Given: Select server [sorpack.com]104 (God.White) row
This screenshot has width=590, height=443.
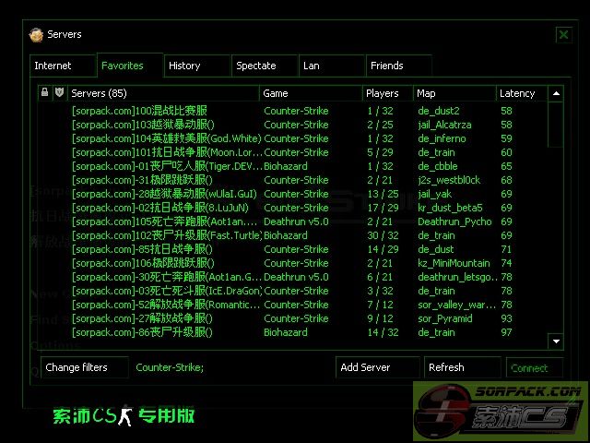Looking at the screenshot, I should pos(292,138).
